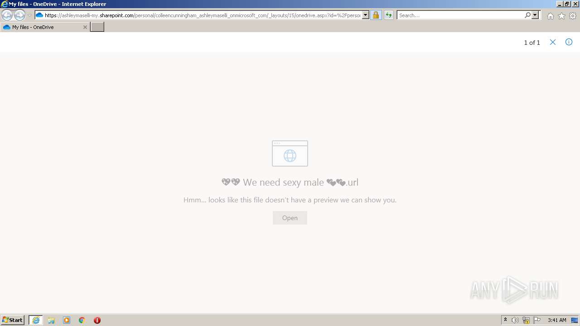This screenshot has width=580, height=326.
Task: Click the network tray icon
Action: pyautogui.click(x=526, y=320)
